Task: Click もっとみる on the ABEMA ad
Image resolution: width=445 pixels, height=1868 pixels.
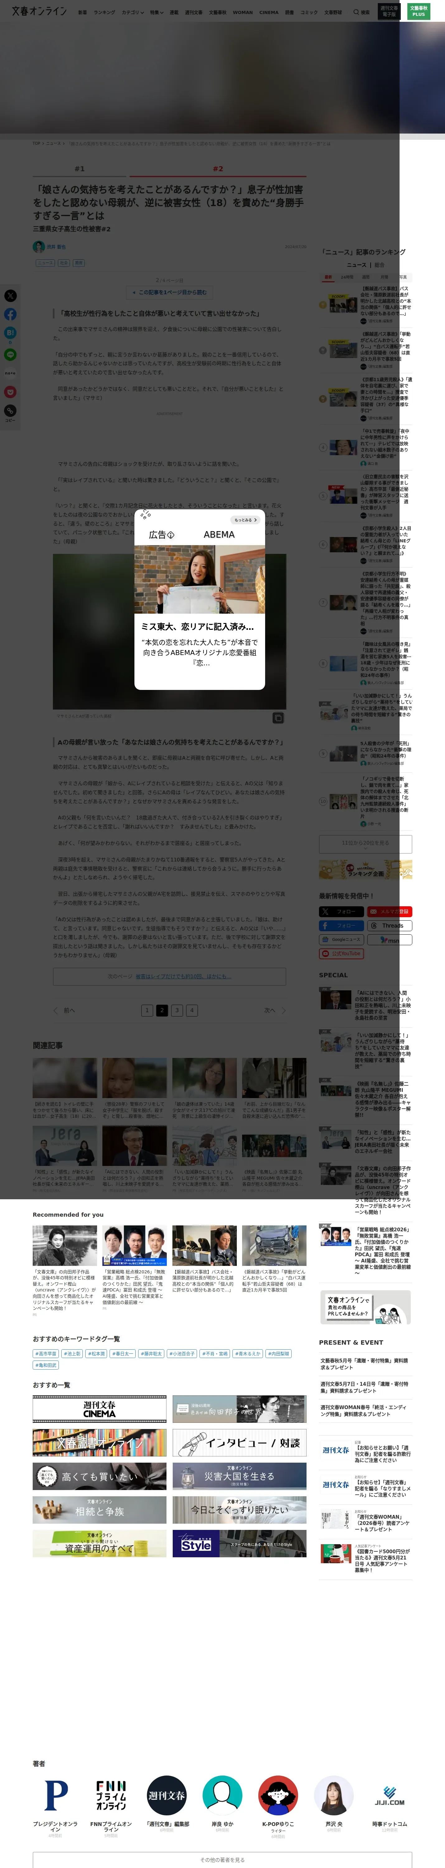Action: click(245, 520)
